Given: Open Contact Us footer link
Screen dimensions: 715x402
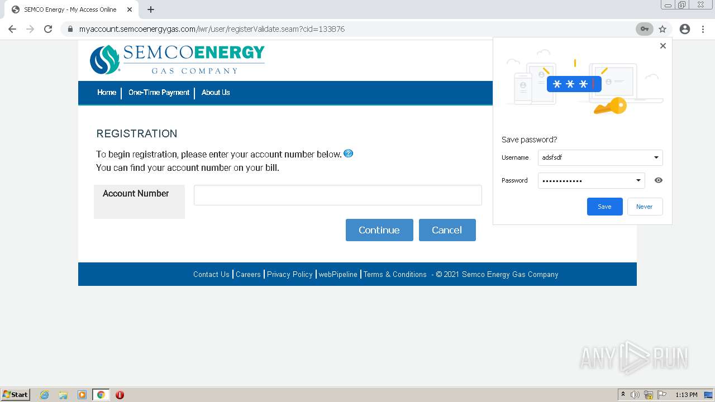Looking at the screenshot, I should tap(211, 274).
